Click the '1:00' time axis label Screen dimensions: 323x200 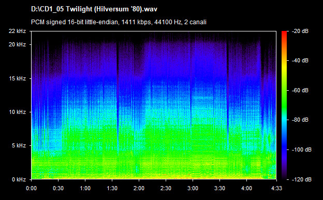click(x=85, y=188)
